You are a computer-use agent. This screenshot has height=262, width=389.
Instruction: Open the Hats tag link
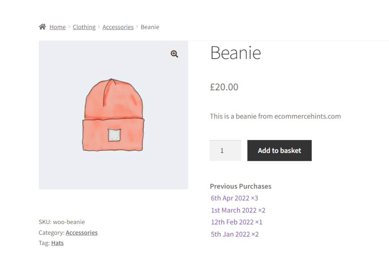tap(57, 243)
